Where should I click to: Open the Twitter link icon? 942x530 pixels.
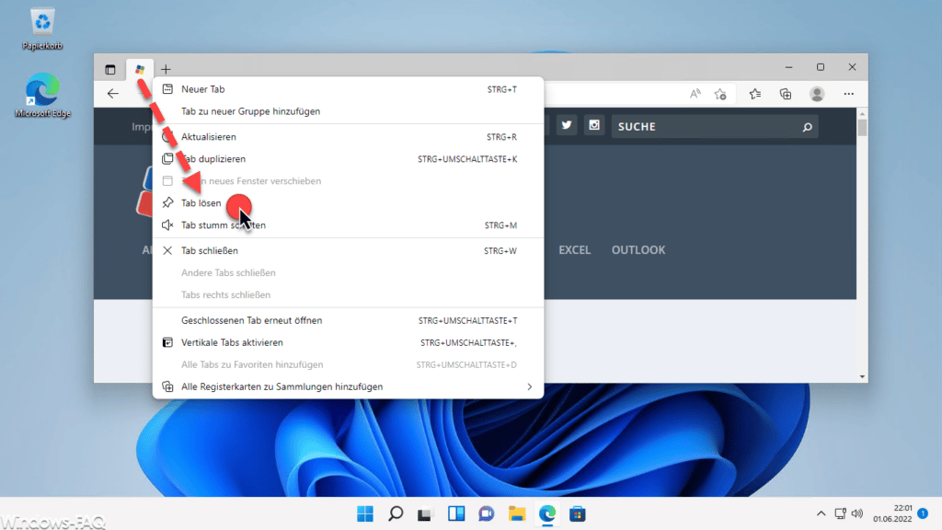(567, 125)
